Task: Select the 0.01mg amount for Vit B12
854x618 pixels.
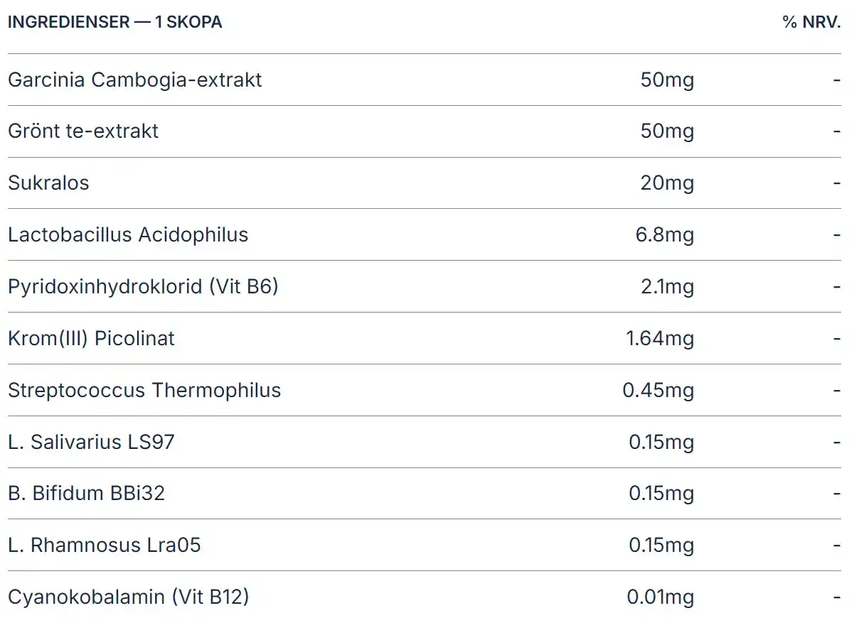Action: click(x=660, y=597)
